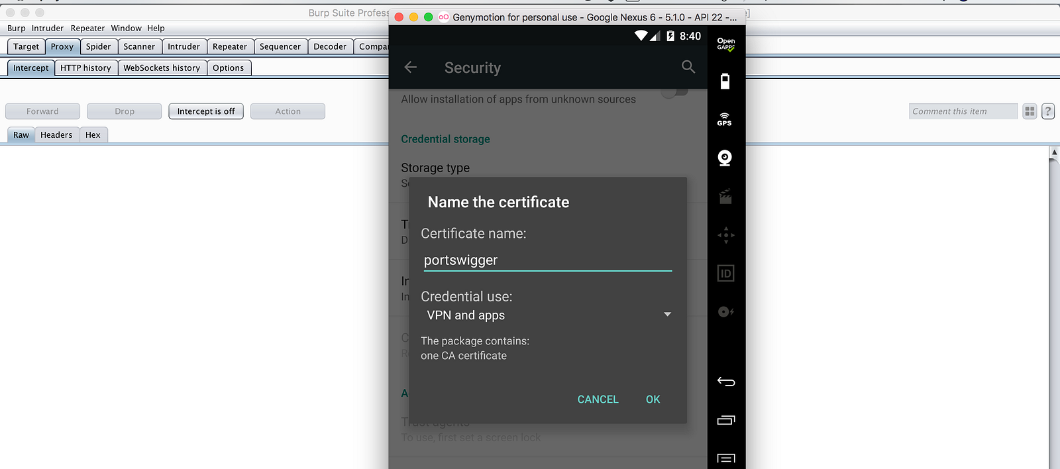Open the Sequencer tab
The image size is (1060, 469).
tap(280, 46)
